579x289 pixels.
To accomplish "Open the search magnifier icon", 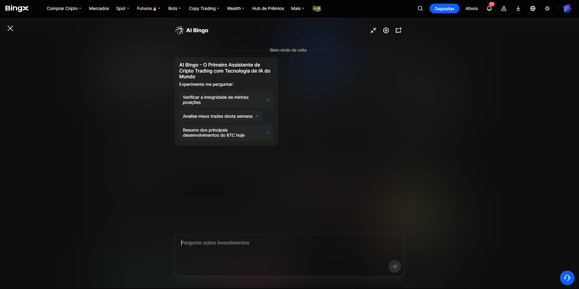I will pyautogui.click(x=420, y=9).
